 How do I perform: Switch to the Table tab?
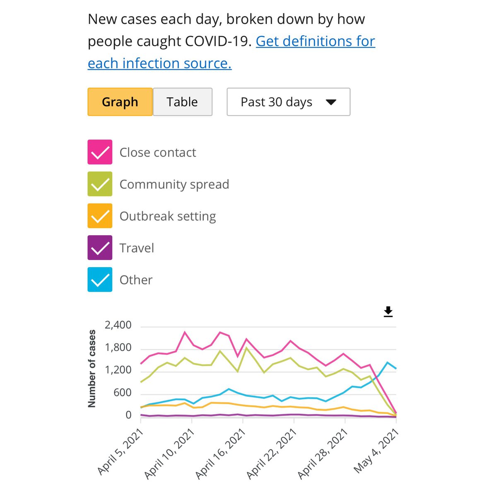183,102
